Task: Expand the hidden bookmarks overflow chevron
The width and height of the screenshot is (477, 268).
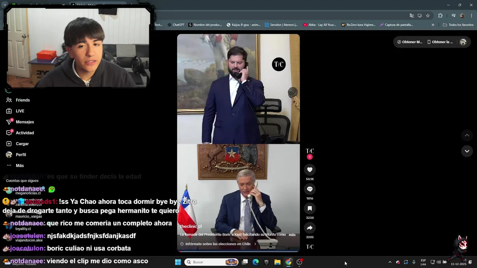Action: [x=433, y=25]
